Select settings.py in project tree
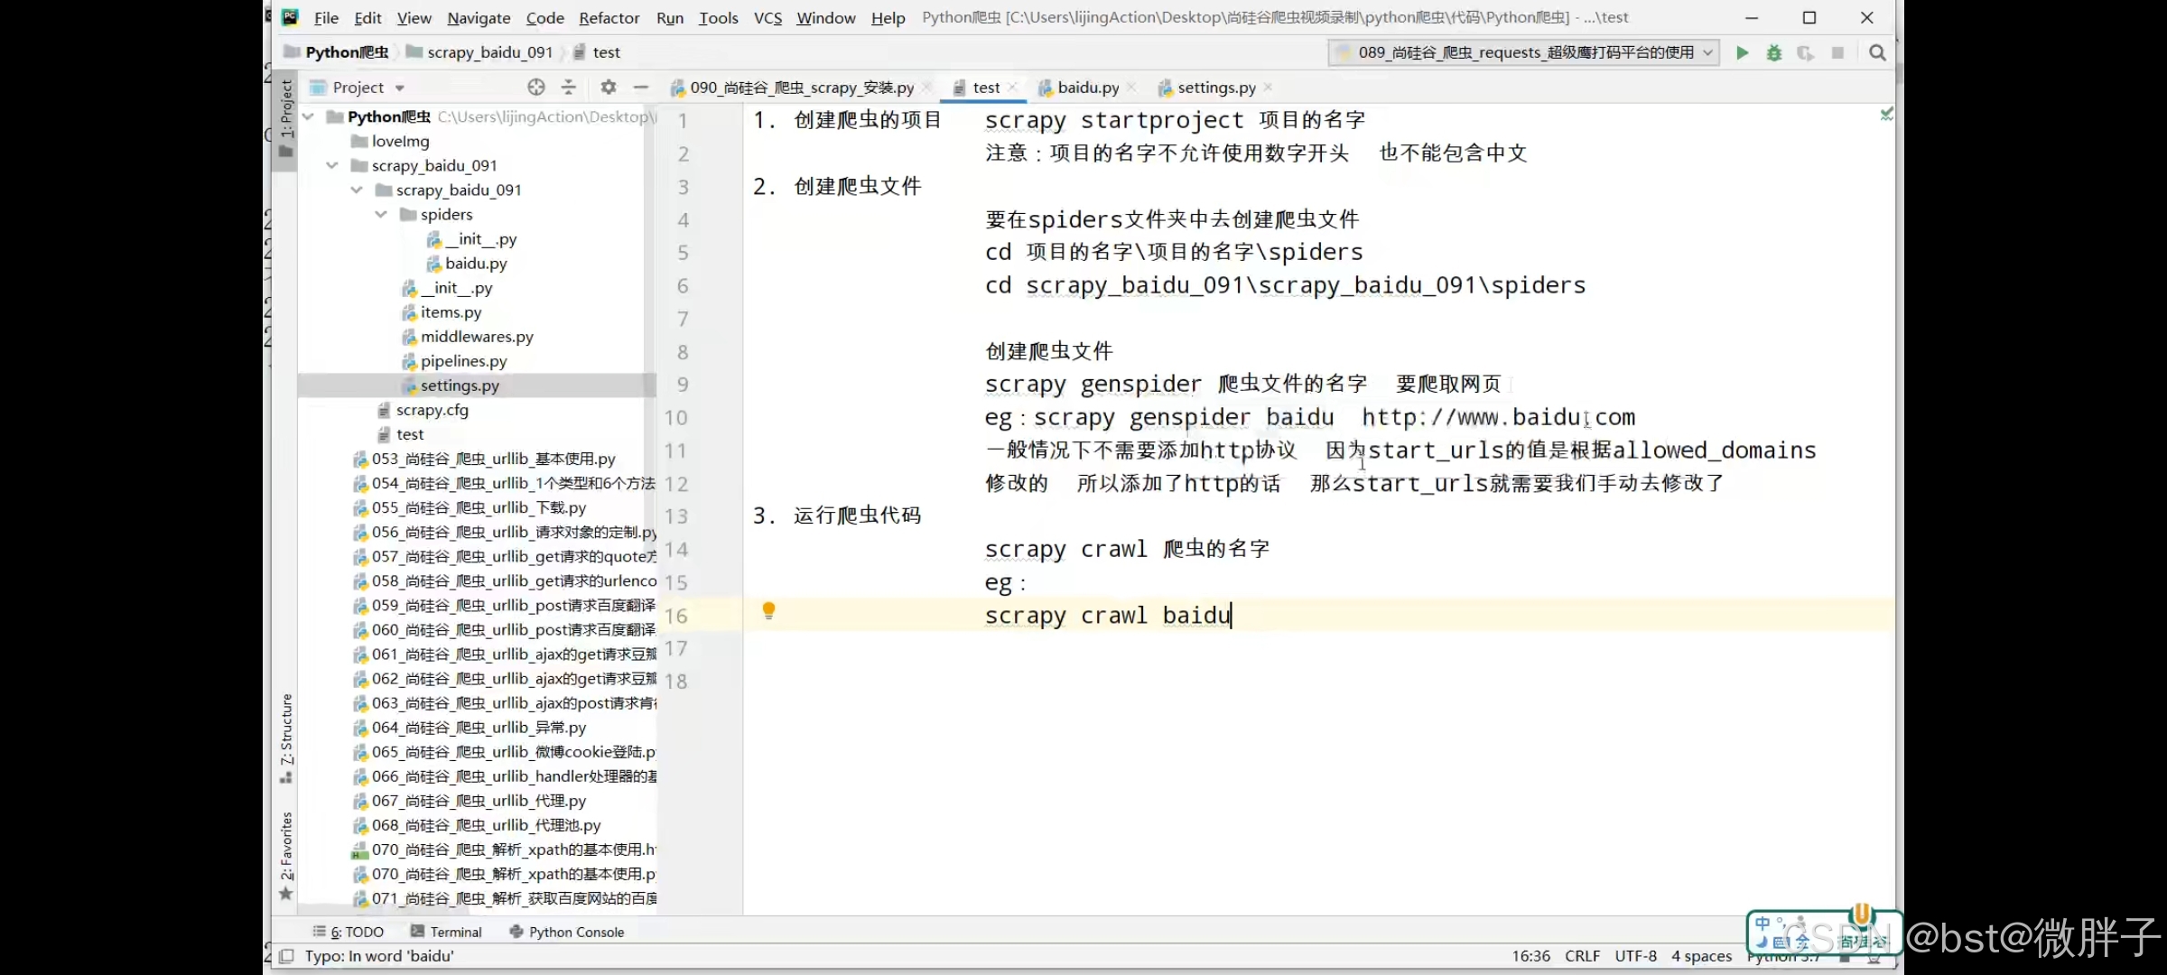The height and width of the screenshot is (975, 2167). (460, 385)
